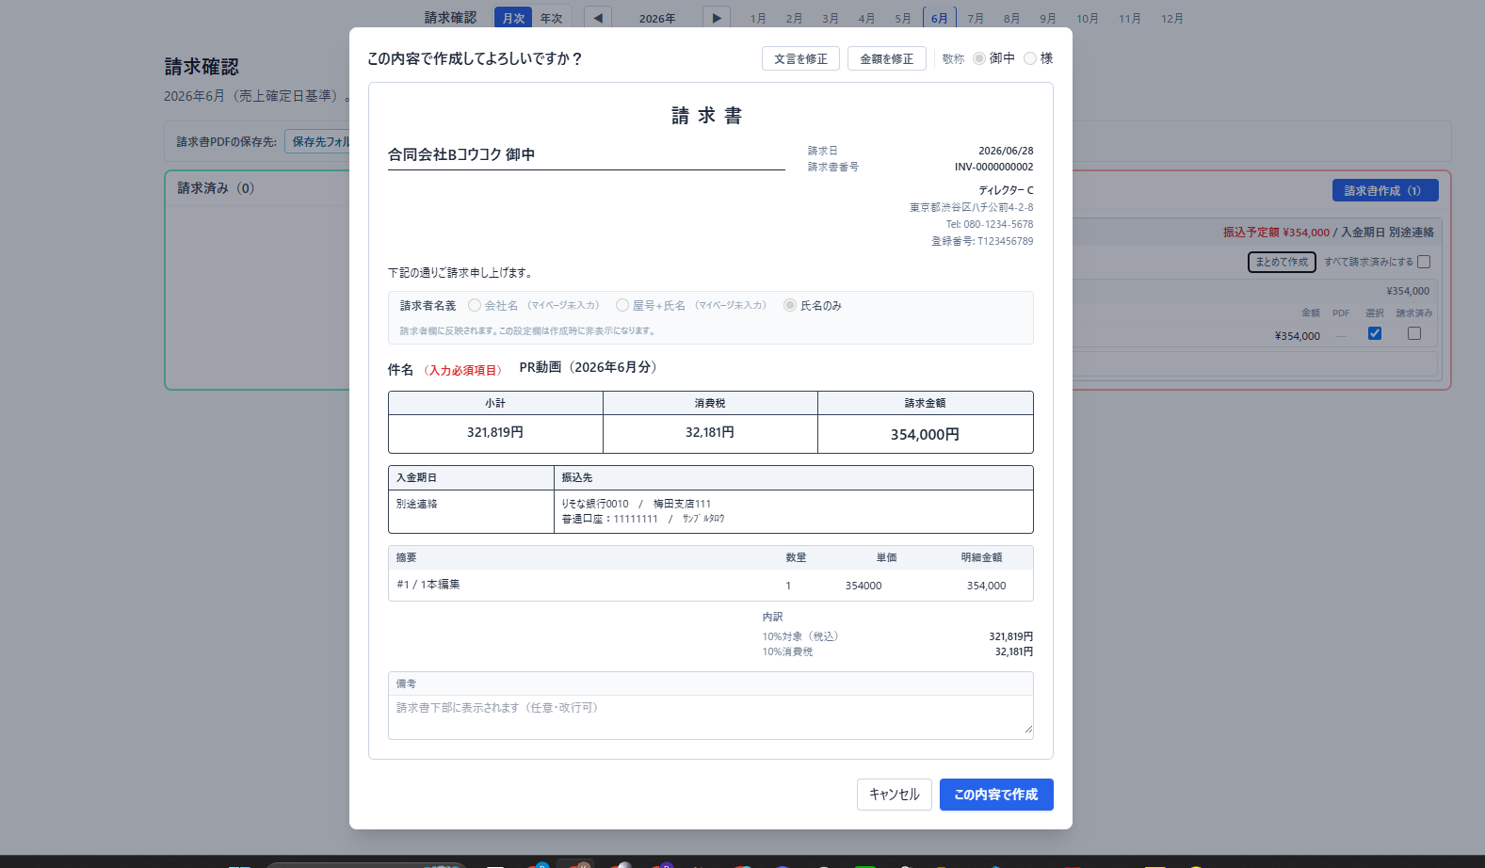Go to next year with right arrow
Image resolution: width=1485 pixels, height=868 pixels.
click(717, 18)
